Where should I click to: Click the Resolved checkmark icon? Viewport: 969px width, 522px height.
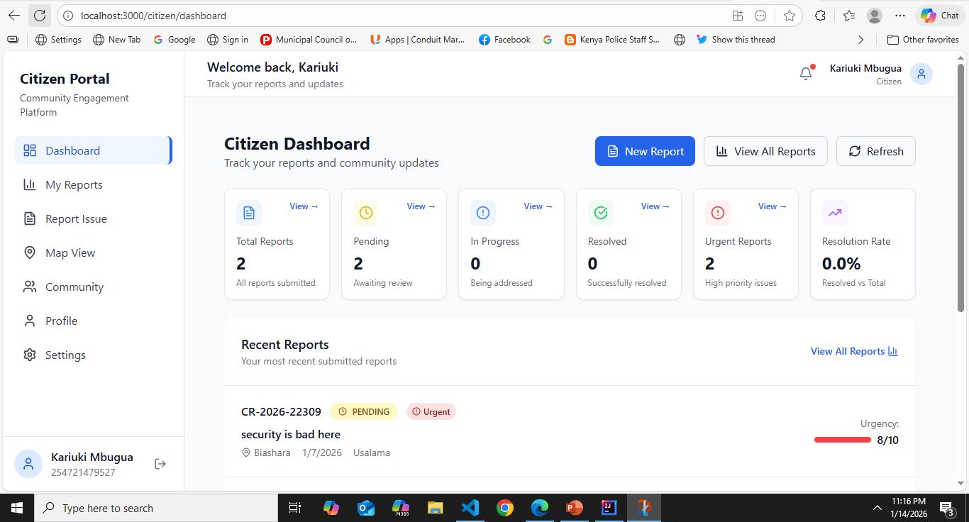coord(600,213)
